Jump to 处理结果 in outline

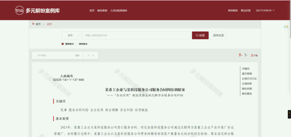pos(247,84)
